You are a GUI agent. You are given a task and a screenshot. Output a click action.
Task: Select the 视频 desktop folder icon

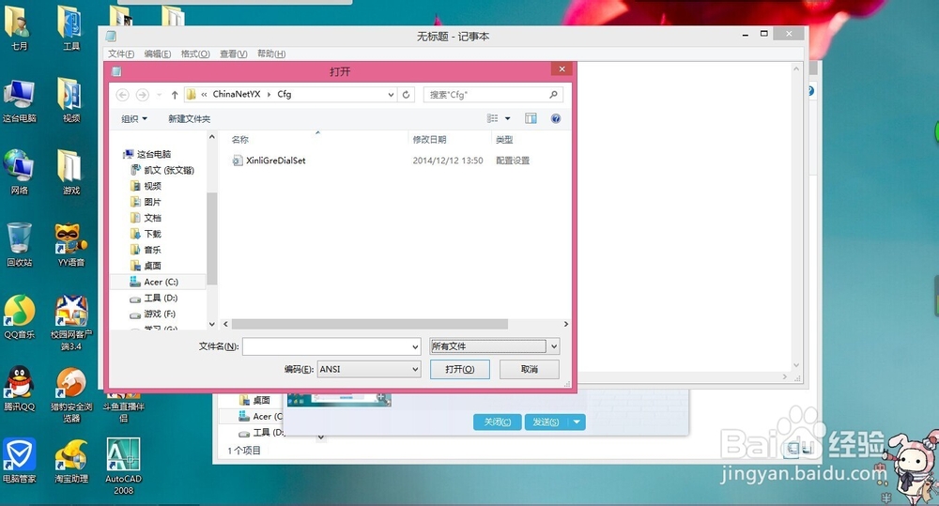pyautogui.click(x=70, y=100)
